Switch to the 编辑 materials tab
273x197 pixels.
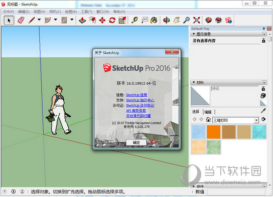tap(208, 112)
